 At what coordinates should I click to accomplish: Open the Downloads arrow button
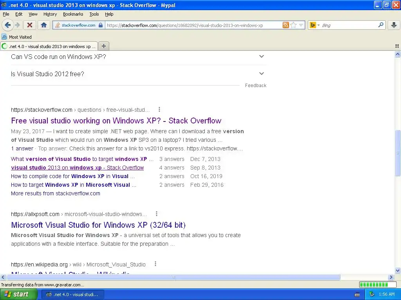pyautogui.click(x=394, y=25)
